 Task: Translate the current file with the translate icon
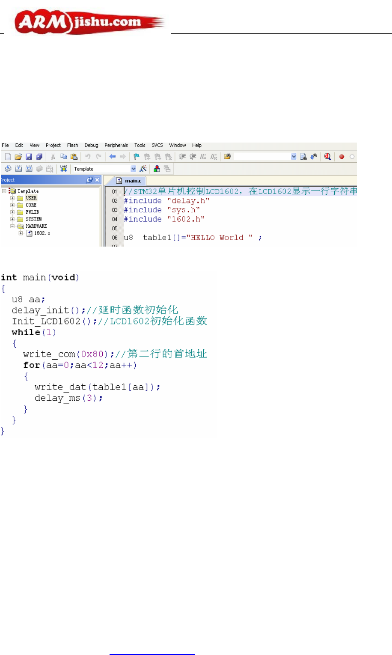click(x=8, y=169)
